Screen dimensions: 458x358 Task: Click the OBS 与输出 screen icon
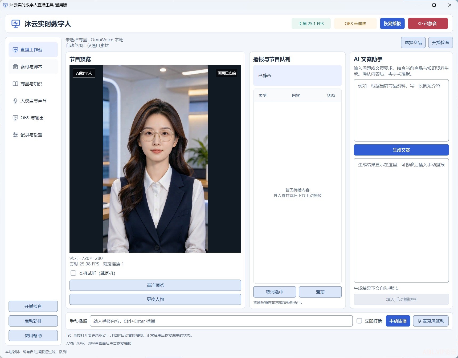point(15,118)
